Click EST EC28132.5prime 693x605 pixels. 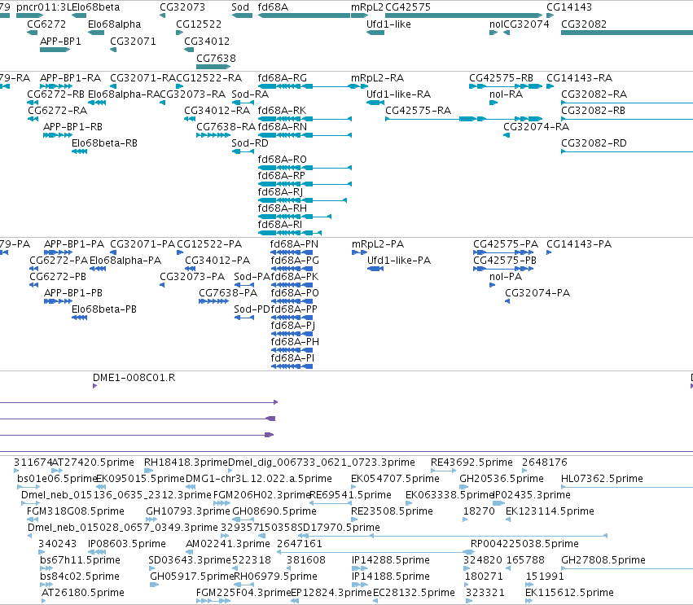pos(414,593)
